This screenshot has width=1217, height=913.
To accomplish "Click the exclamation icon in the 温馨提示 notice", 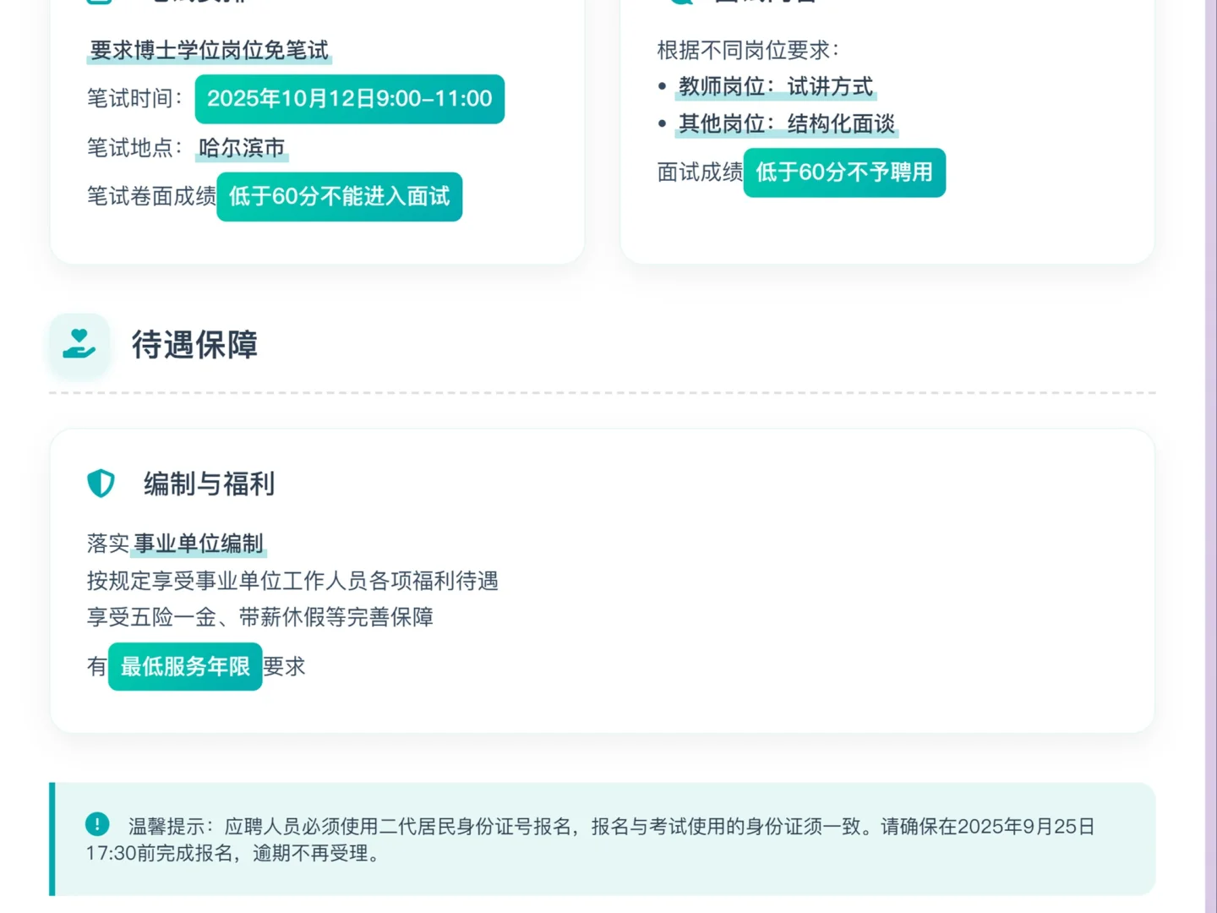I will click(97, 823).
